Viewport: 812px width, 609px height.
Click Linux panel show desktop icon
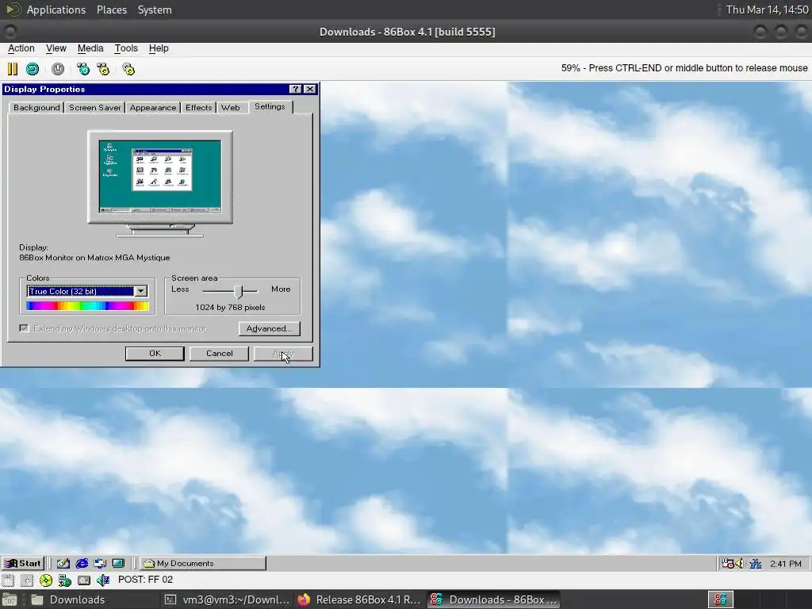click(x=10, y=599)
